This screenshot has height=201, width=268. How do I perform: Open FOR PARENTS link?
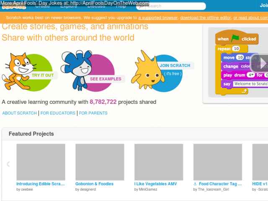[x=93, y=113]
